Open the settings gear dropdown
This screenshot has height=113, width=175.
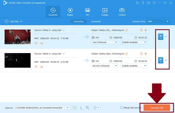[x=96, y=108]
